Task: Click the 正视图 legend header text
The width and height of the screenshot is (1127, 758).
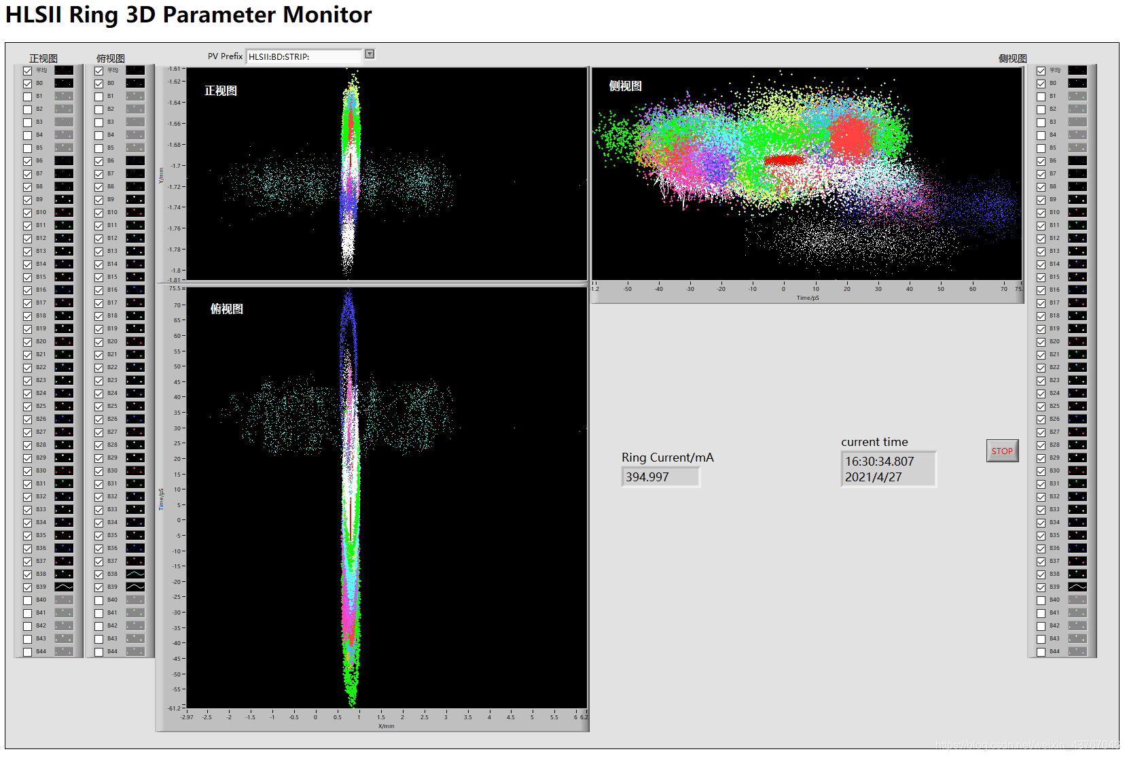Action: [x=43, y=58]
